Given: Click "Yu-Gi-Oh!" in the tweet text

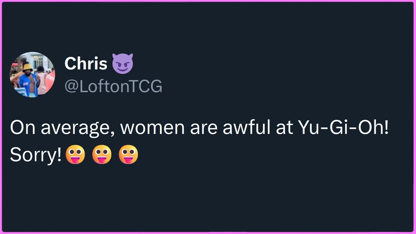Looking at the screenshot, I should coord(343,128).
